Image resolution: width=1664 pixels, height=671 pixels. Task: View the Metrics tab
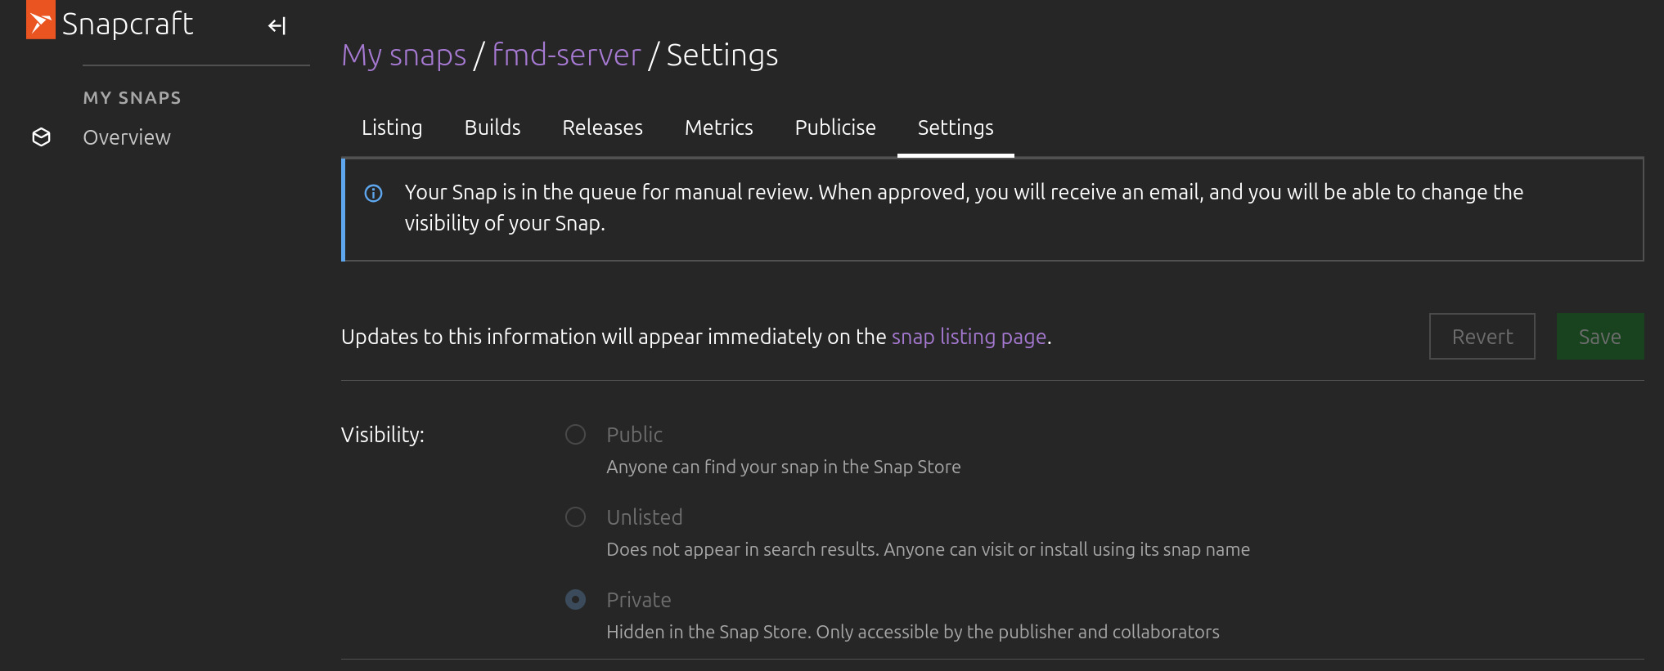tap(718, 127)
